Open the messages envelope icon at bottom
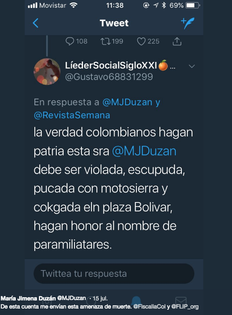 [181, 300]
